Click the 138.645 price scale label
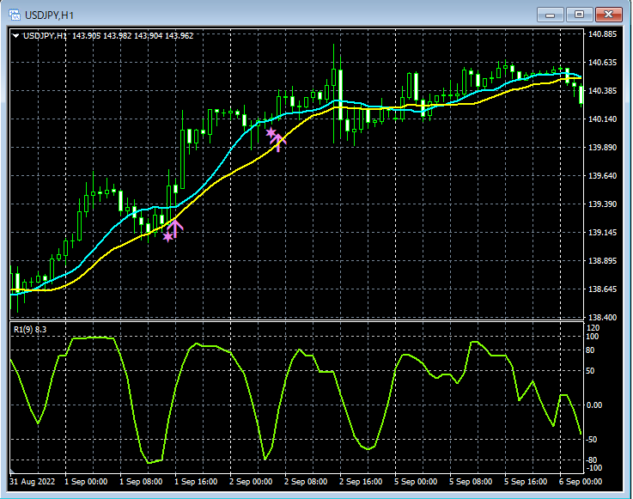 pyautogui.click(x=602, y=289)
